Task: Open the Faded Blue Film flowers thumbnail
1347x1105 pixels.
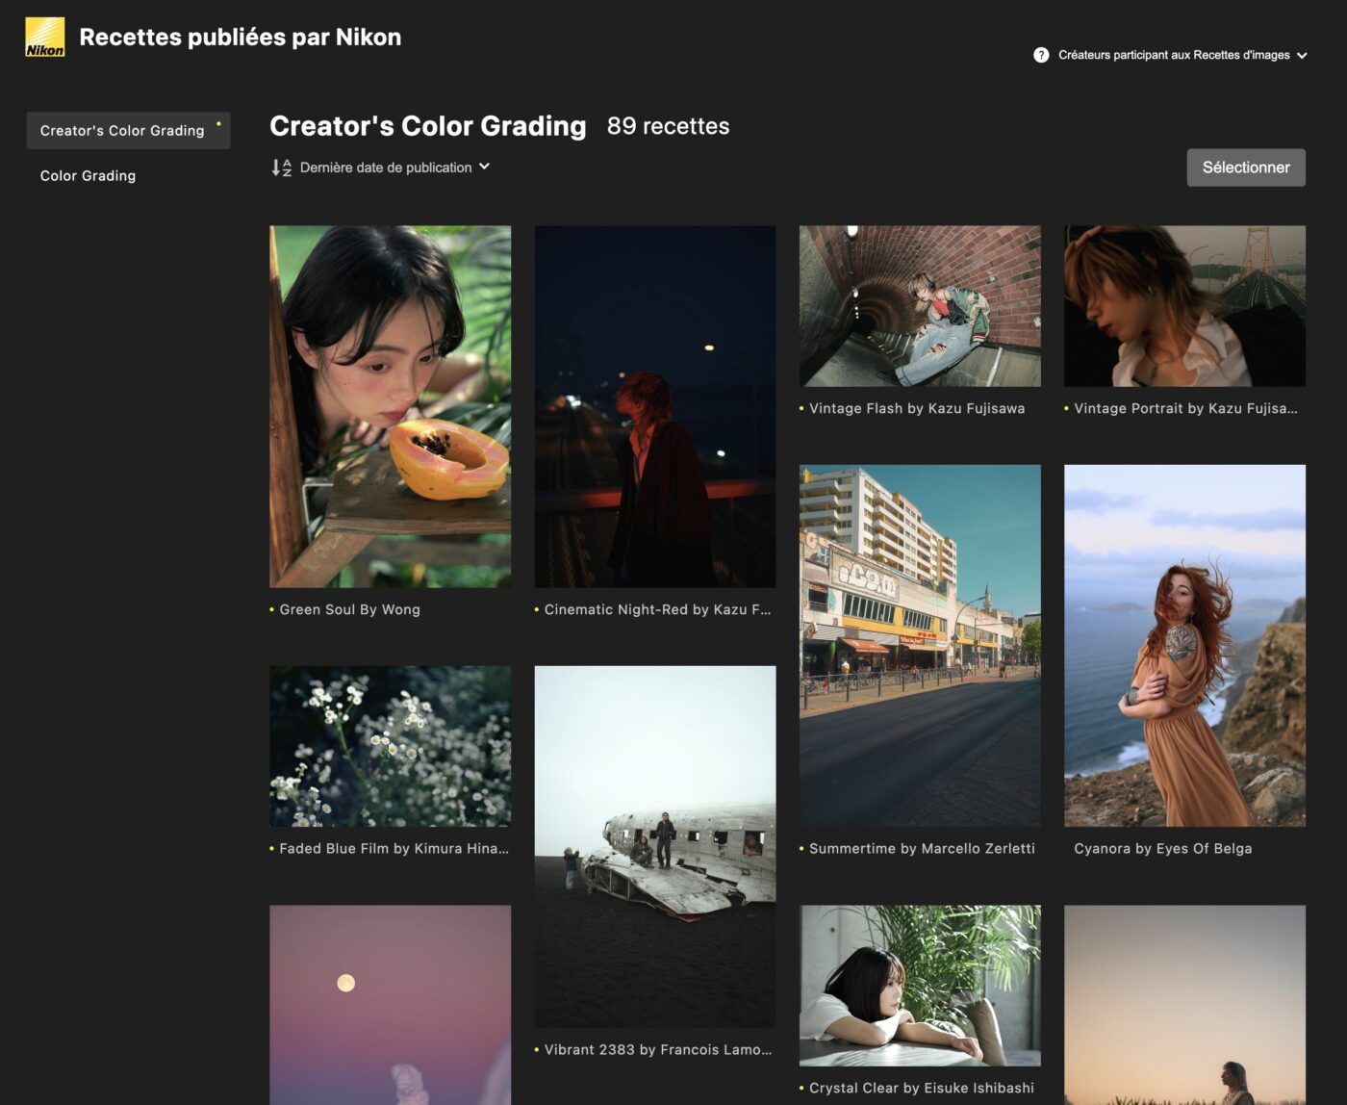Action: pos(390,746)
